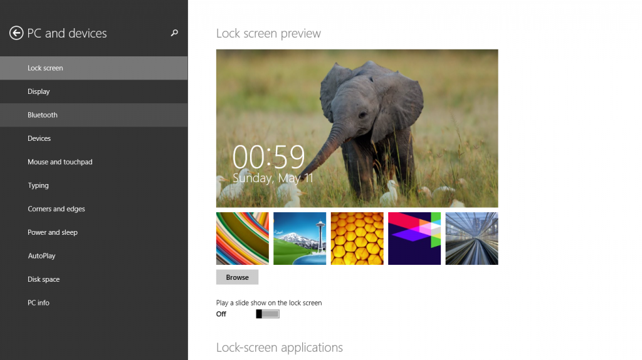Open the Display settings section
Image resolution: width=642 pixels, height=360 pixels.
pos(94,91)
